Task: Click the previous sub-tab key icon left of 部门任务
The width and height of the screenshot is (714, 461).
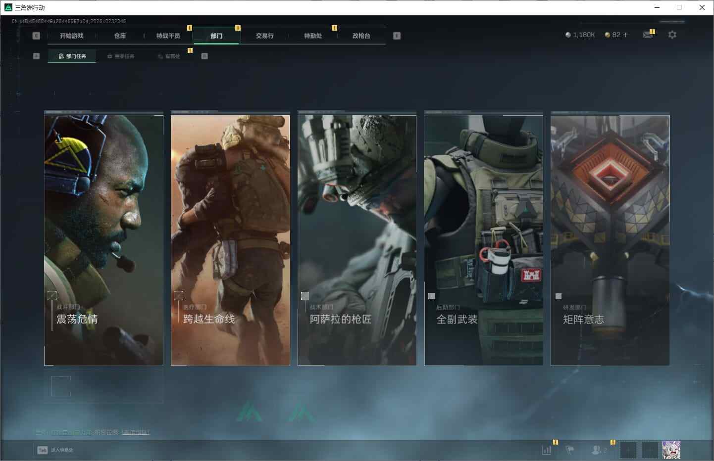Action: tap(36, 56)
